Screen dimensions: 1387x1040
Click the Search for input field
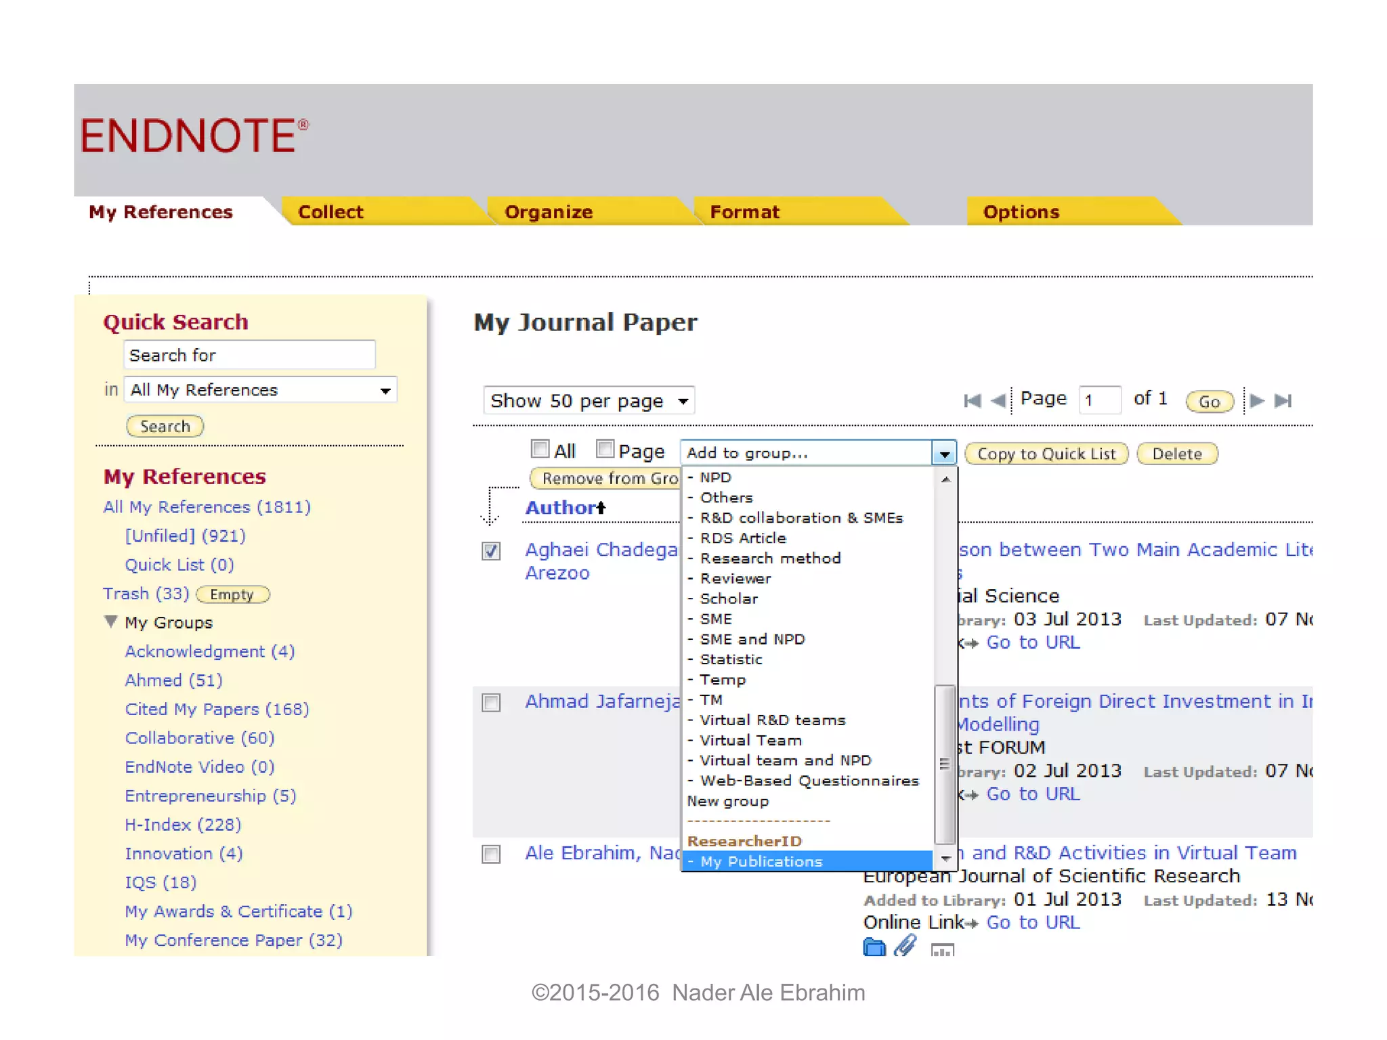(x=249, y=355)
